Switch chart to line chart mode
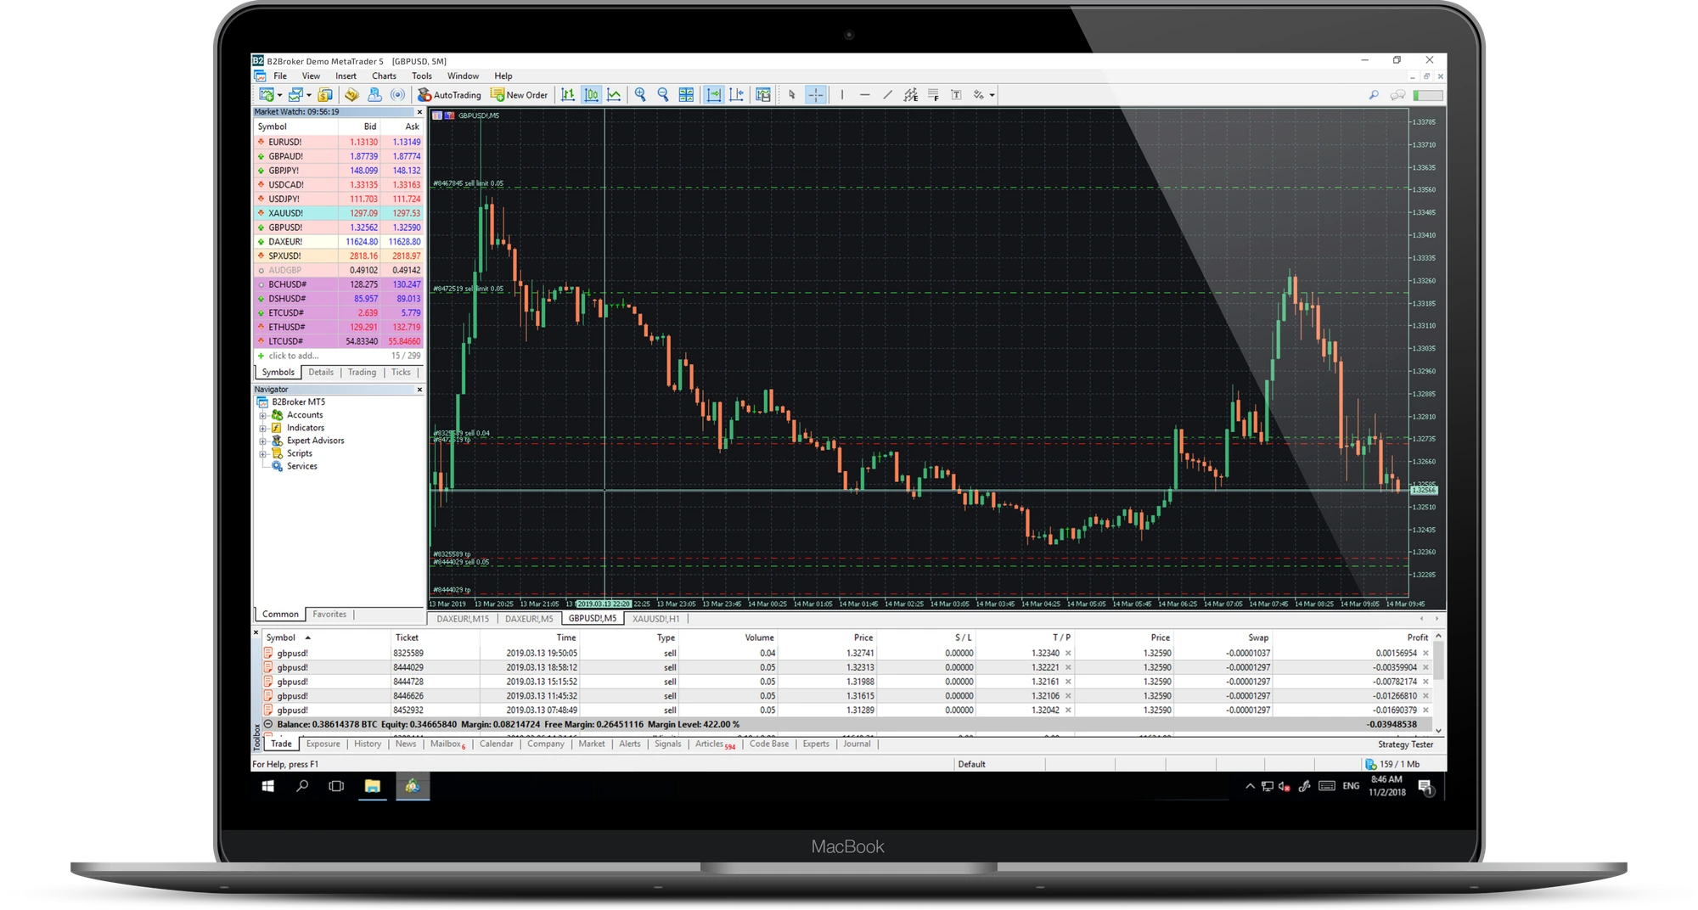1698x910 pixels. 614,95
